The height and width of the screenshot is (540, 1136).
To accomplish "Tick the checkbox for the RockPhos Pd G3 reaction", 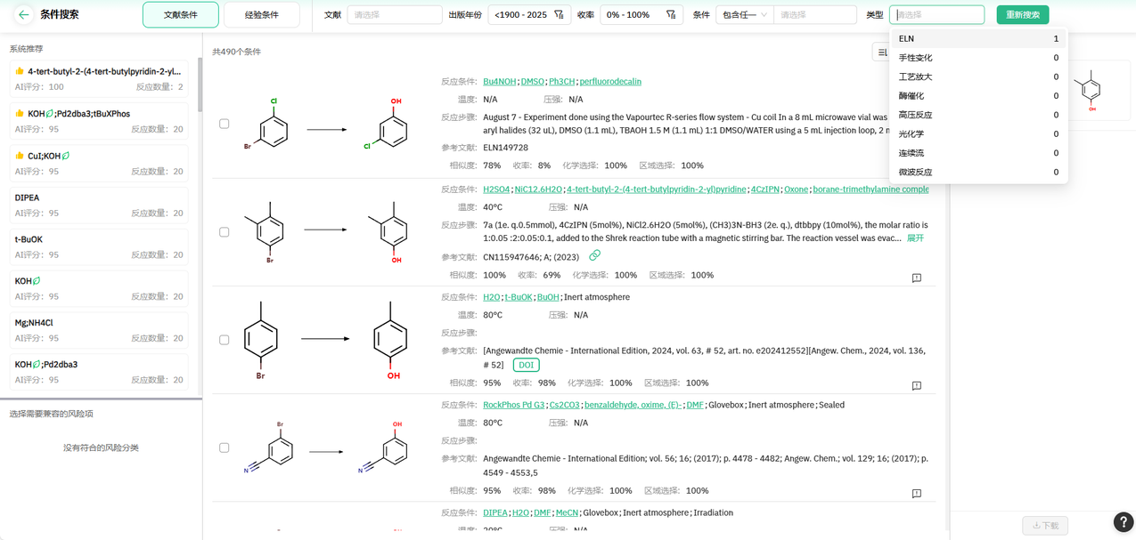I will [225, 447].
